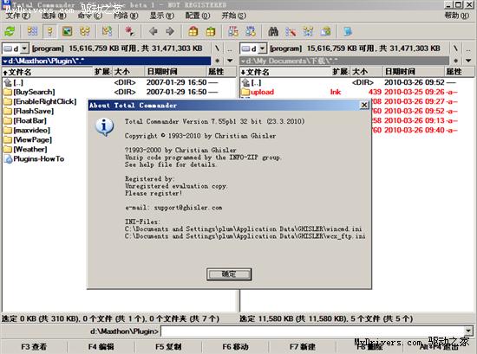Open the 开始 menu

click(x=234, y=16)
